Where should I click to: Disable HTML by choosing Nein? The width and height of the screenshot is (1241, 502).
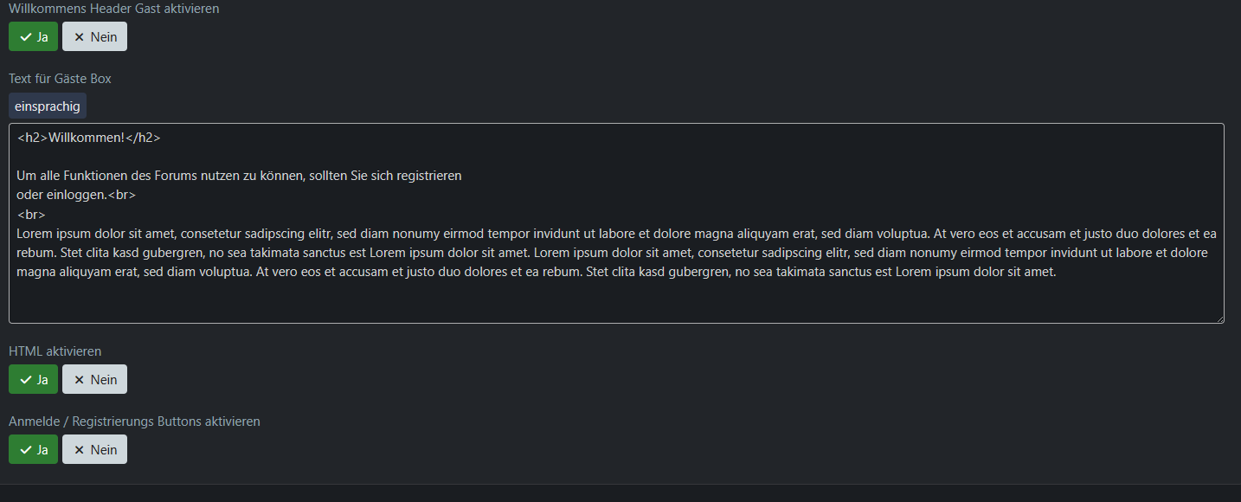point(95,380)
